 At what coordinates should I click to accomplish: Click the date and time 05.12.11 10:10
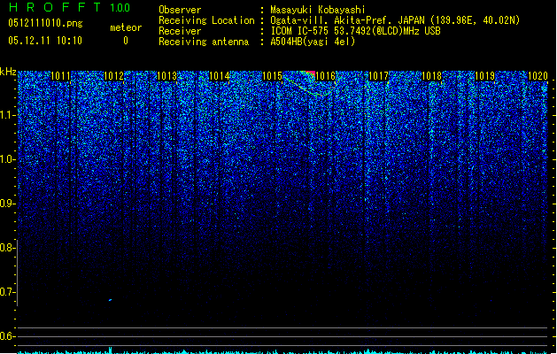45,41
